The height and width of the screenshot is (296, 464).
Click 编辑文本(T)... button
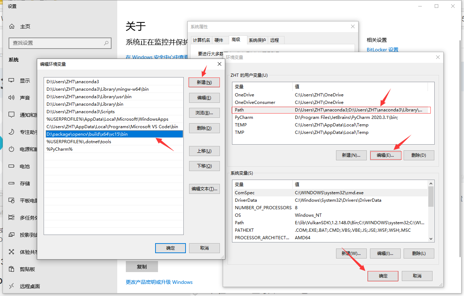204,189
